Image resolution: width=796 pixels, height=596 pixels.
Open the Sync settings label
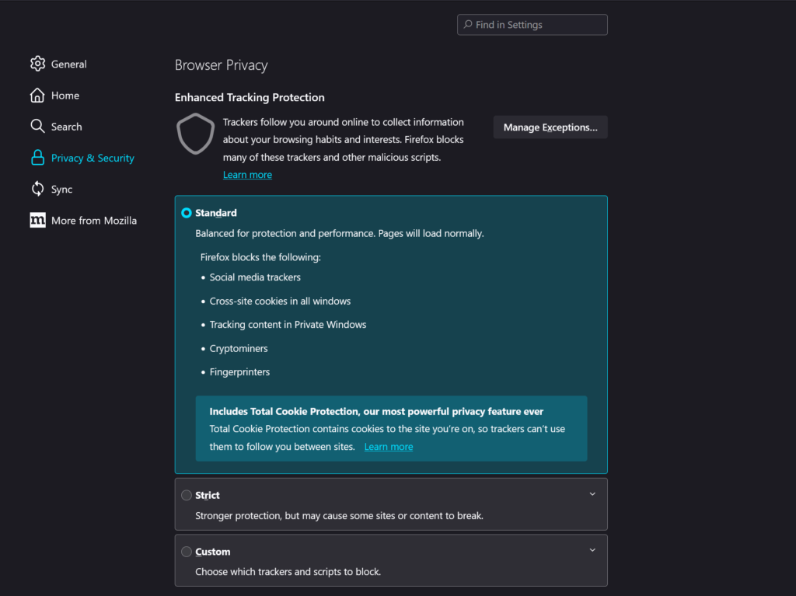point(61,190)
